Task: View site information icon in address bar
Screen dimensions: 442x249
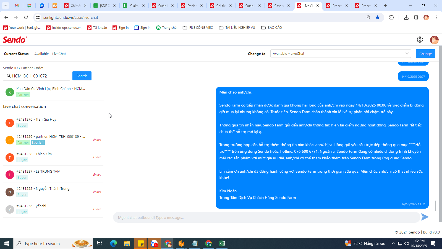Action: [38, 17]
